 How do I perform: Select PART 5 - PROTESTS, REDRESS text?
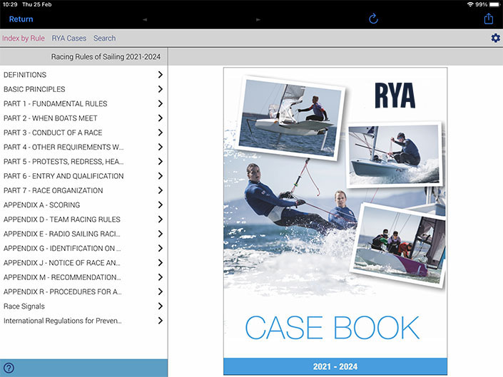[x=63, y=162]
